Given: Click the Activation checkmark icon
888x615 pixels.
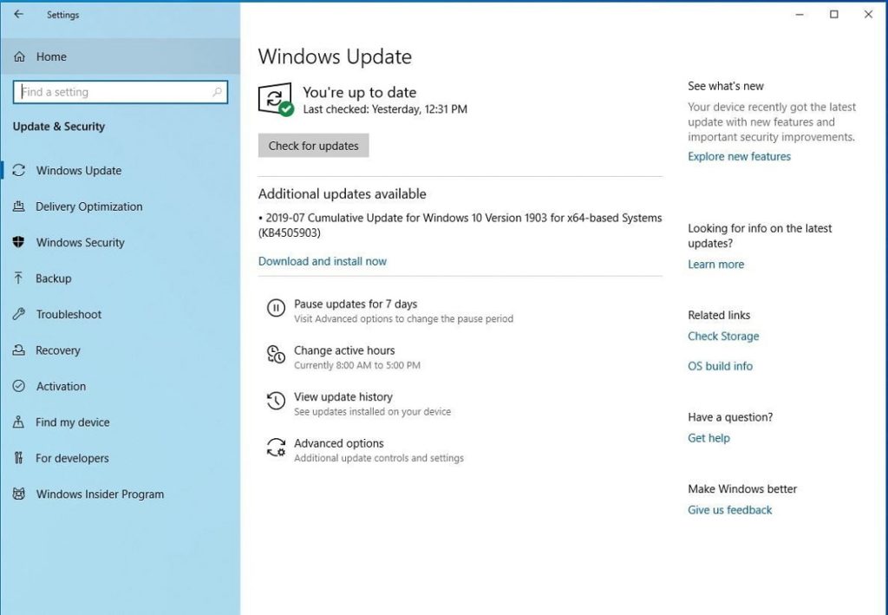Looking at the screenshot, I should point(19,386).
